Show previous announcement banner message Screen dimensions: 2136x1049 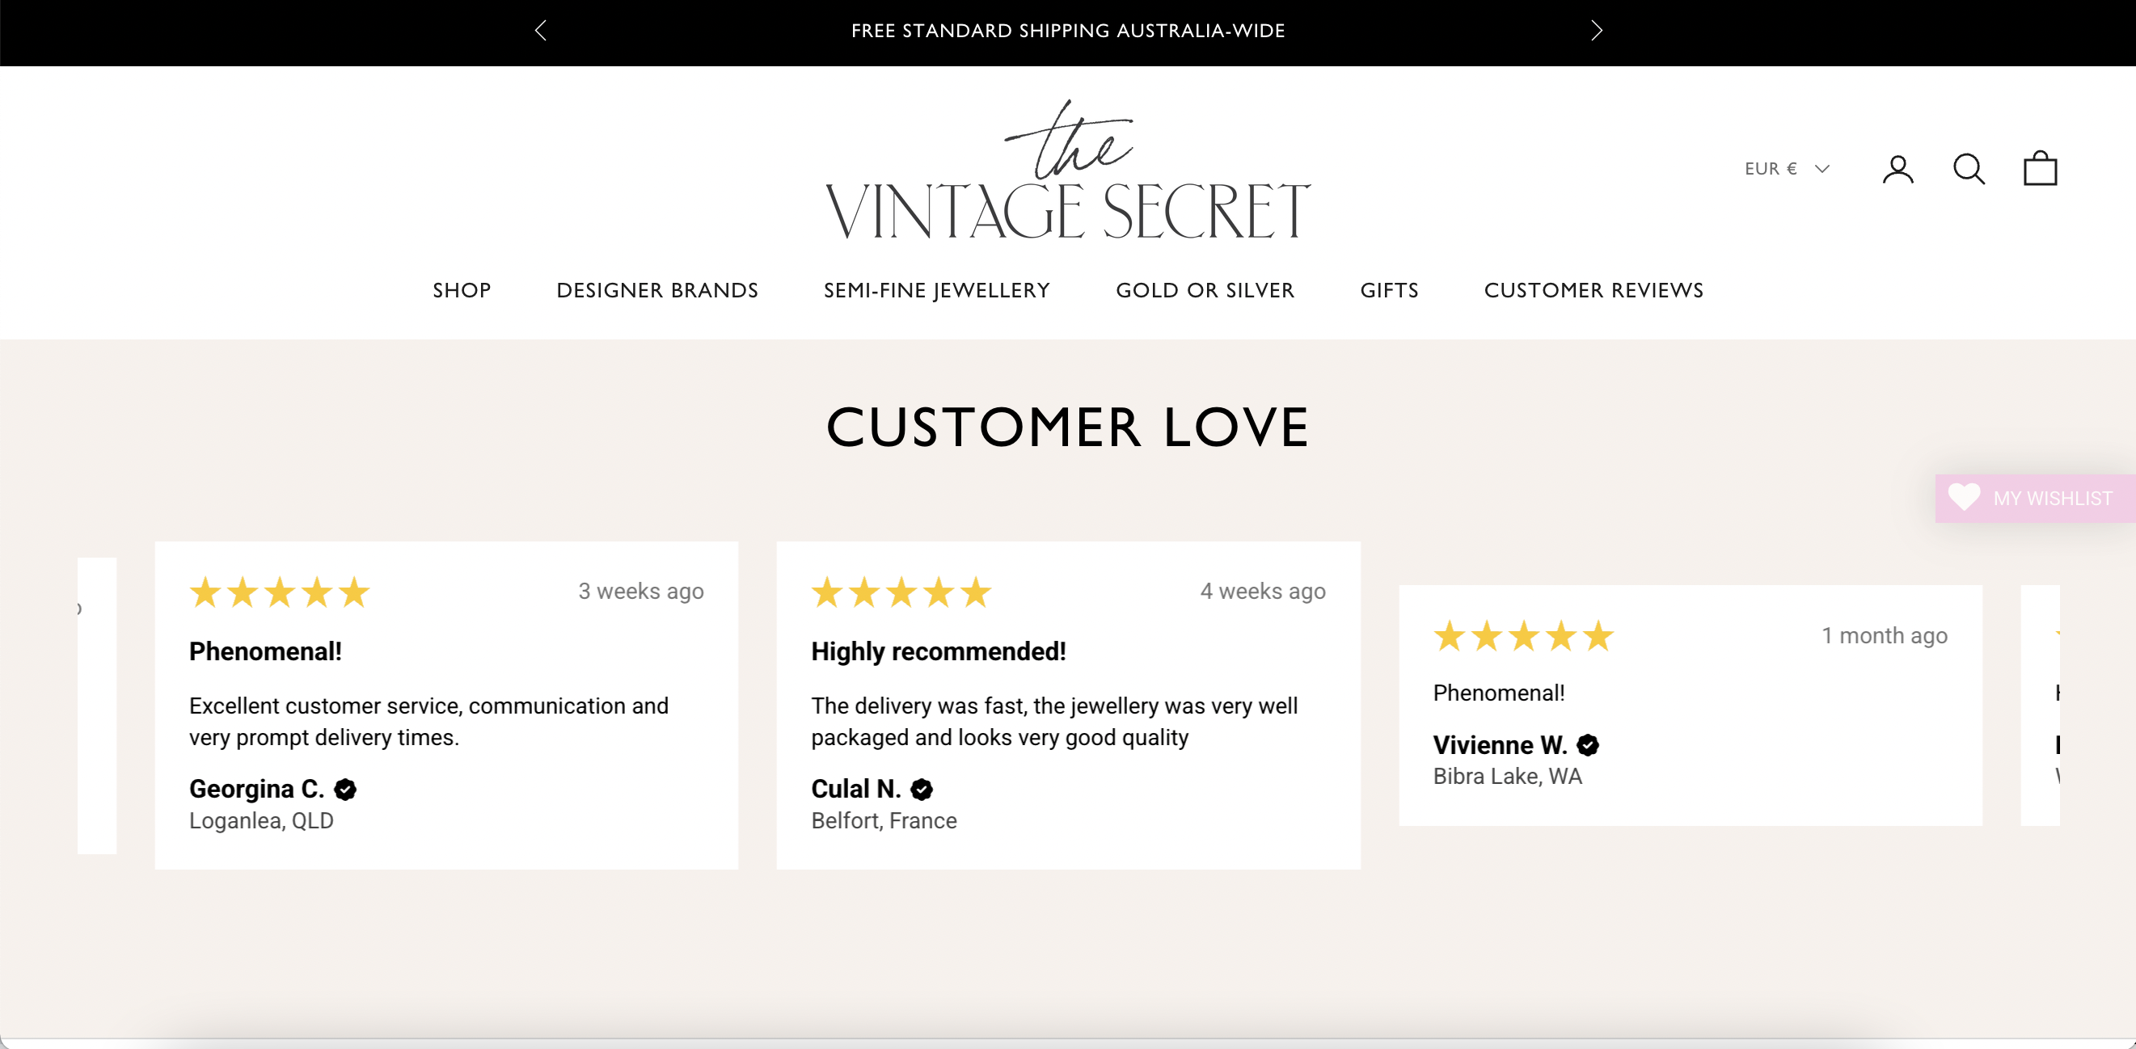point(541,31)
